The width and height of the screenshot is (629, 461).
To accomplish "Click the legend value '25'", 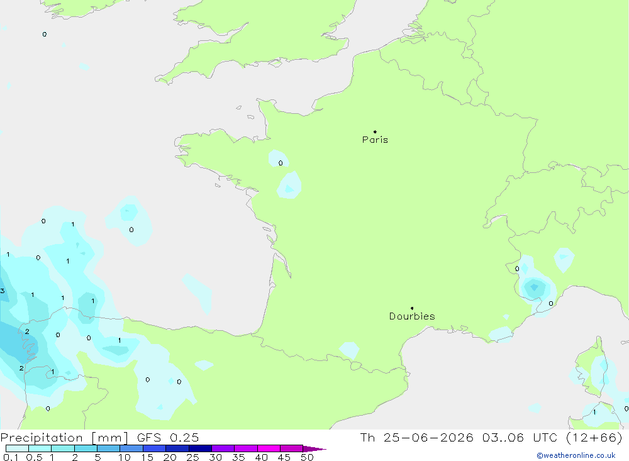I will coord(192,457).
